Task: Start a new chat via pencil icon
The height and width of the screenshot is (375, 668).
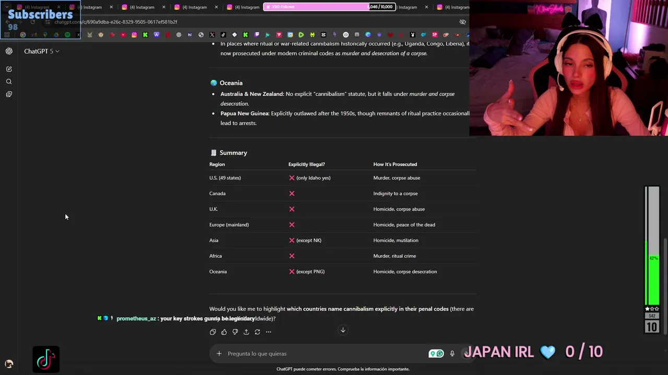Action: coord(9,69)
